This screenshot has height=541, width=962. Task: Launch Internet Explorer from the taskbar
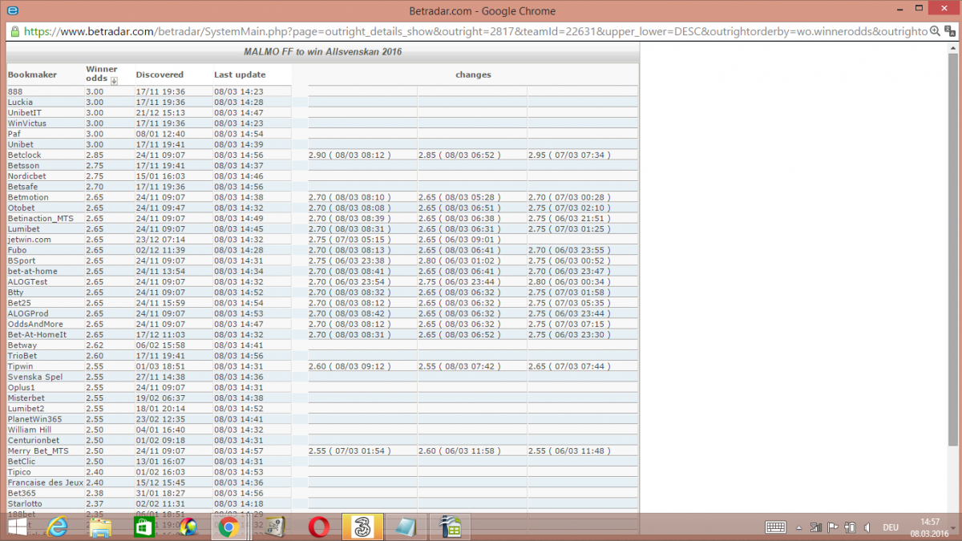coord(58,527)
